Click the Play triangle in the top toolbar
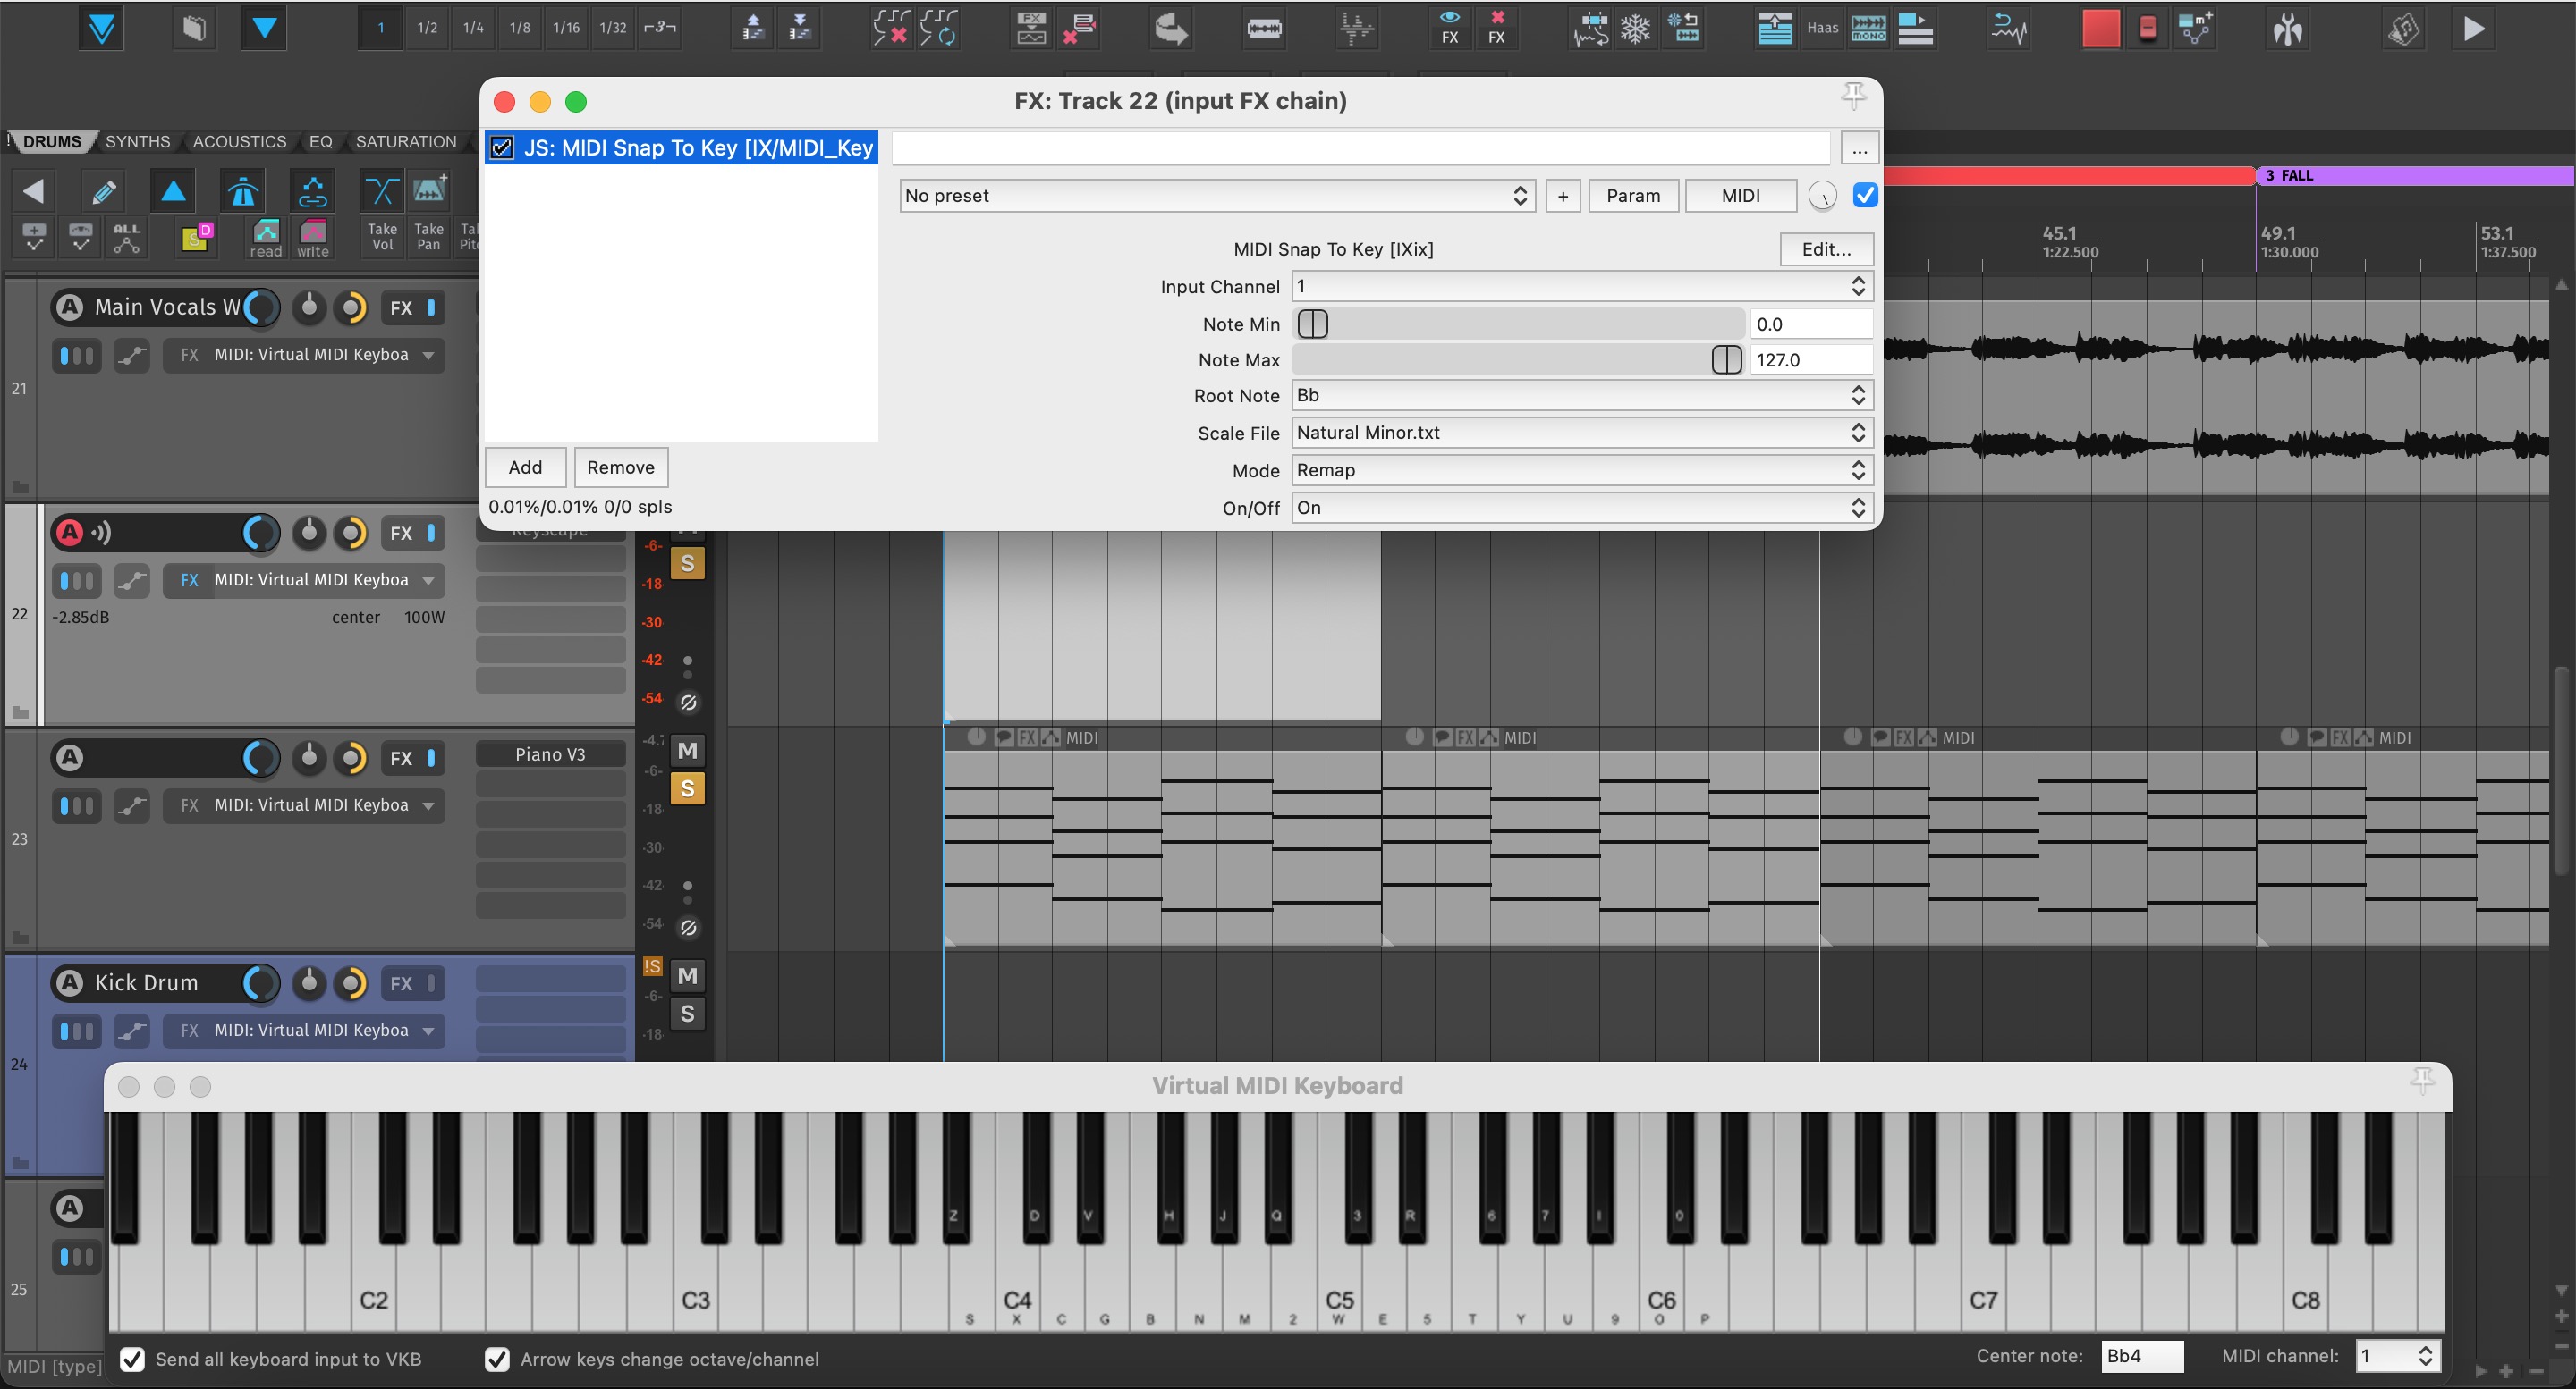Viewport: 2576px width, 1389px height. point(2473,28)
